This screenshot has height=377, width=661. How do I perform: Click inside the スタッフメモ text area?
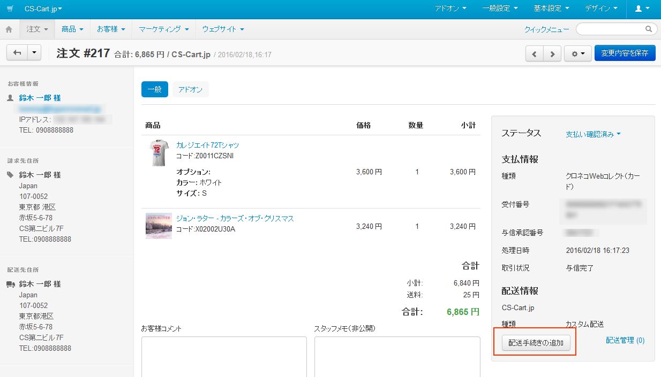coord(396,358)
